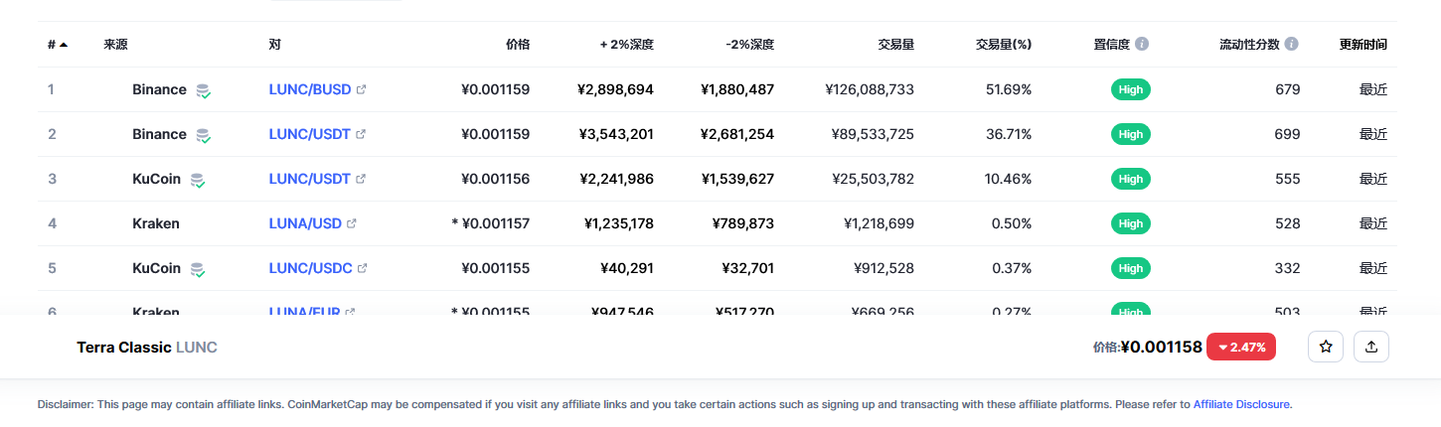
Task: Click external link icon beside LUNA/USD
Action: (x=351, y=223)
